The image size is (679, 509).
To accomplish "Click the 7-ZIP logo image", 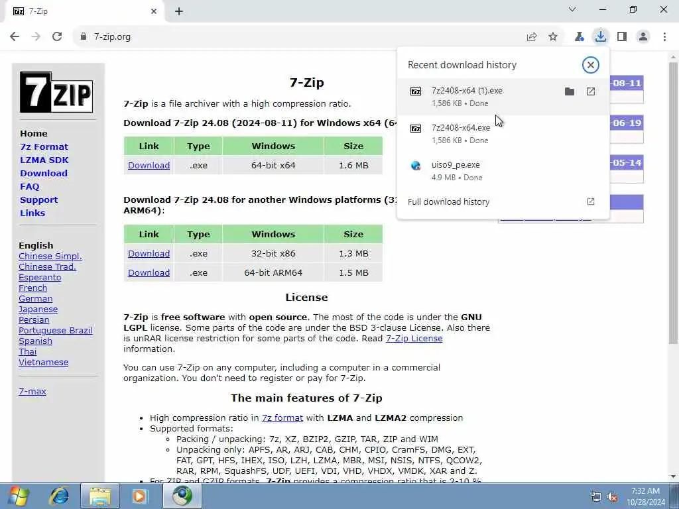I will click(x=56, y=92).
